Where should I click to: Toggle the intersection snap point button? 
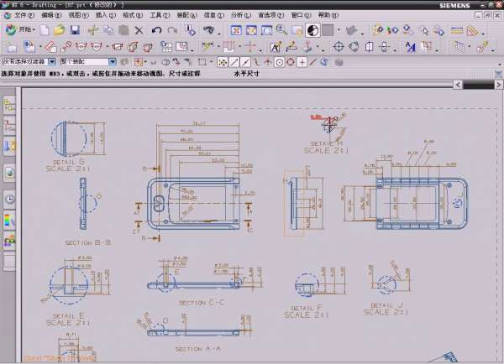click(x=266, y=61)
